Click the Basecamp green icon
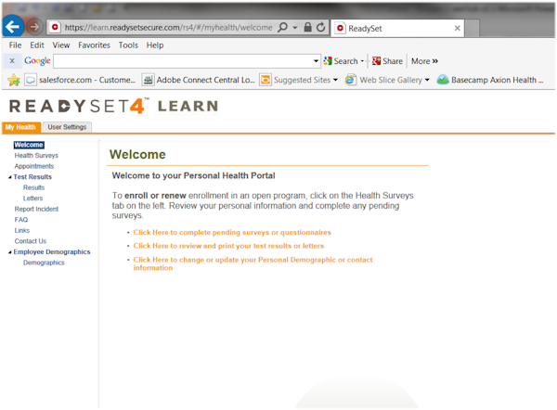 [x=443, y=80]
